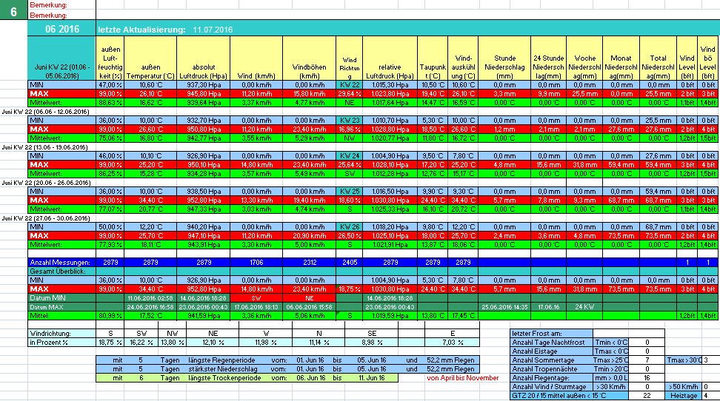
Task: Select the timestamp '11.06.2016 02:58'
Action: pos(150,297)
